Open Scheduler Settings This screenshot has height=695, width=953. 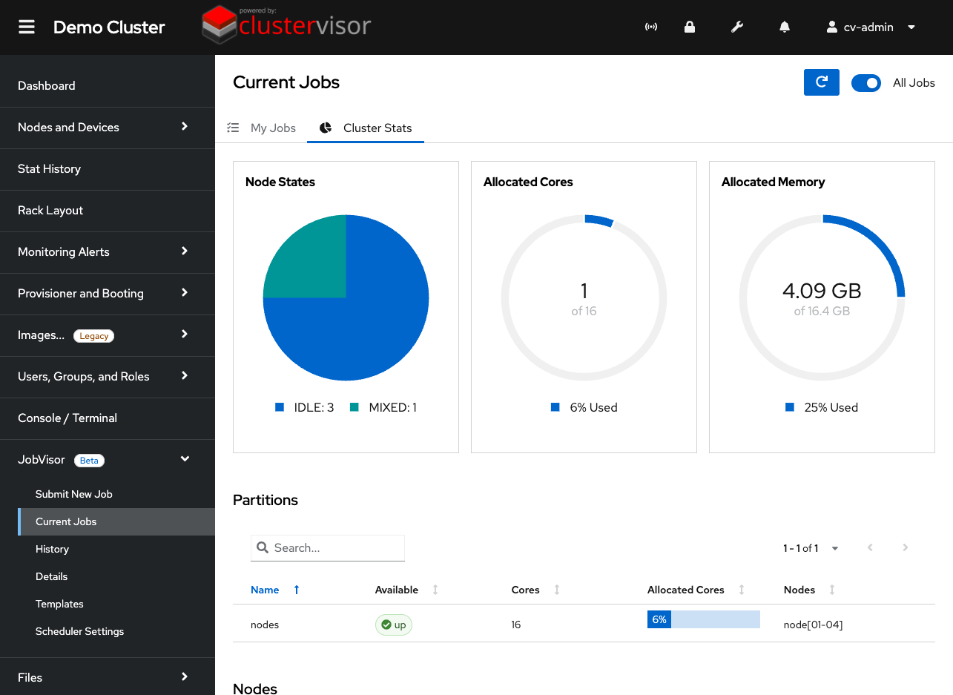pyautogui.click(x=116, y=631)
